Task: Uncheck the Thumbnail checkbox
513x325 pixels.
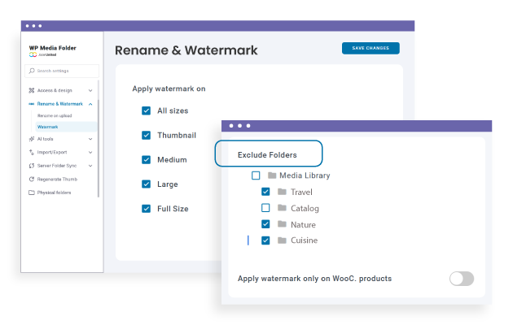Action: (x=147, y=136)
